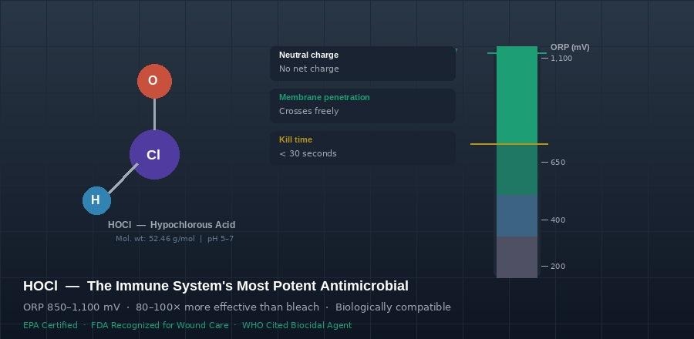Screen dimensions: 694x339
Task: Click the dark green middle bar segment
Action: pyautogui.click(x=517, y=169)
